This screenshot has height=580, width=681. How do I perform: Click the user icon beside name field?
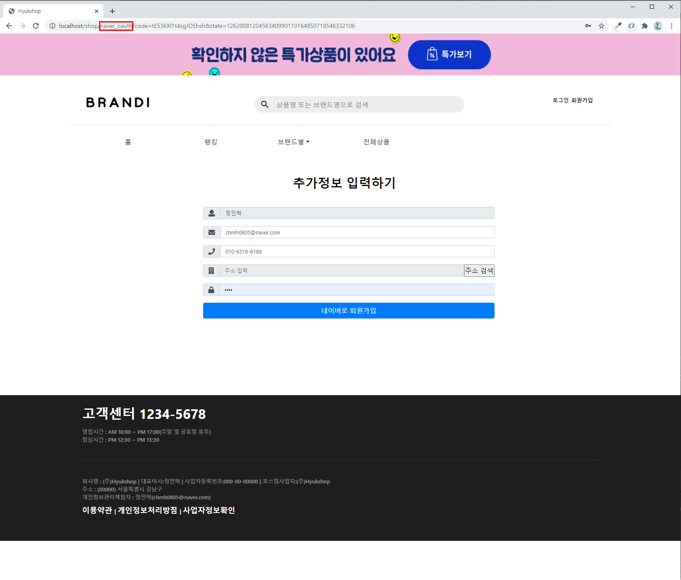point(211,213)
